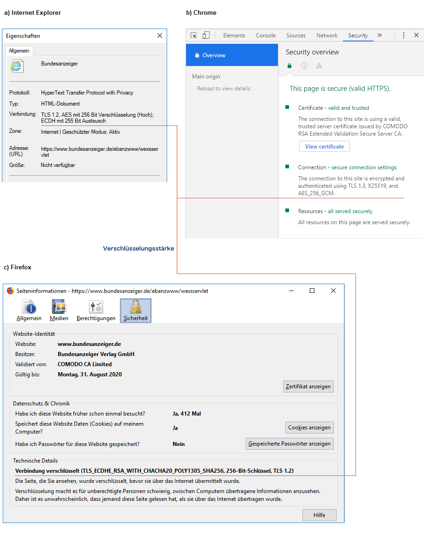Click the inspect element cursor icon in Chrome DevTools
434x541 pixels.
pos(194,35)
